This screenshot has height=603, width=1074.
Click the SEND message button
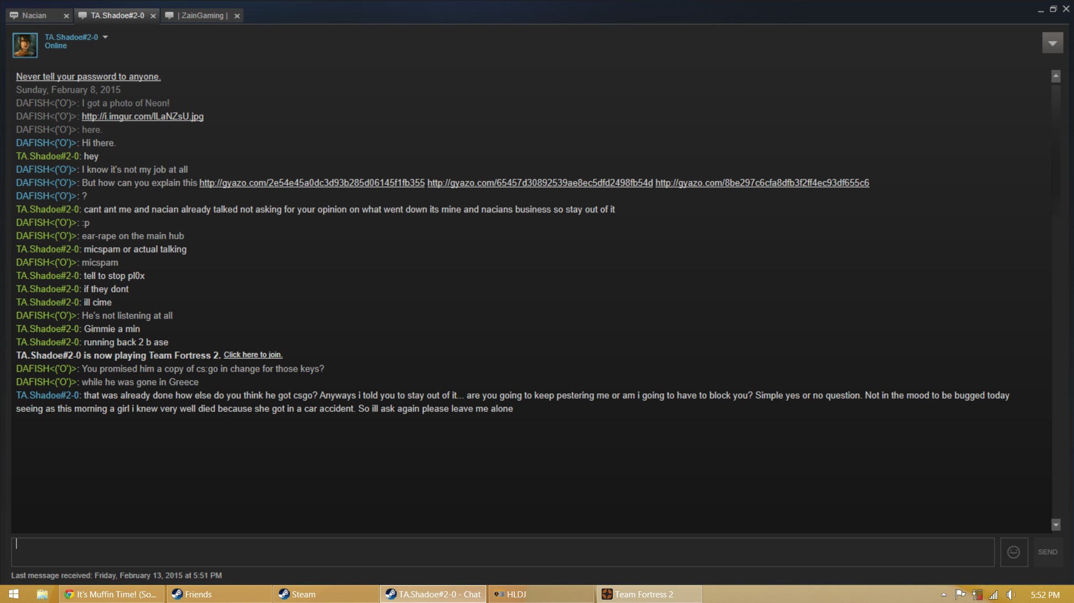(x=1048, y=552)
